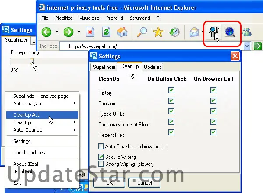263x193 pixels.
Task: Click the Refresh page icon
Action: (107, 32)
